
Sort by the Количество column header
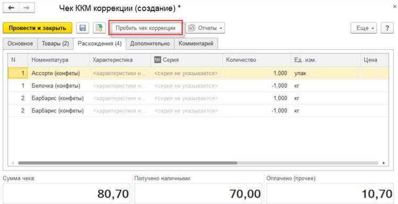[x=257, y=60]
